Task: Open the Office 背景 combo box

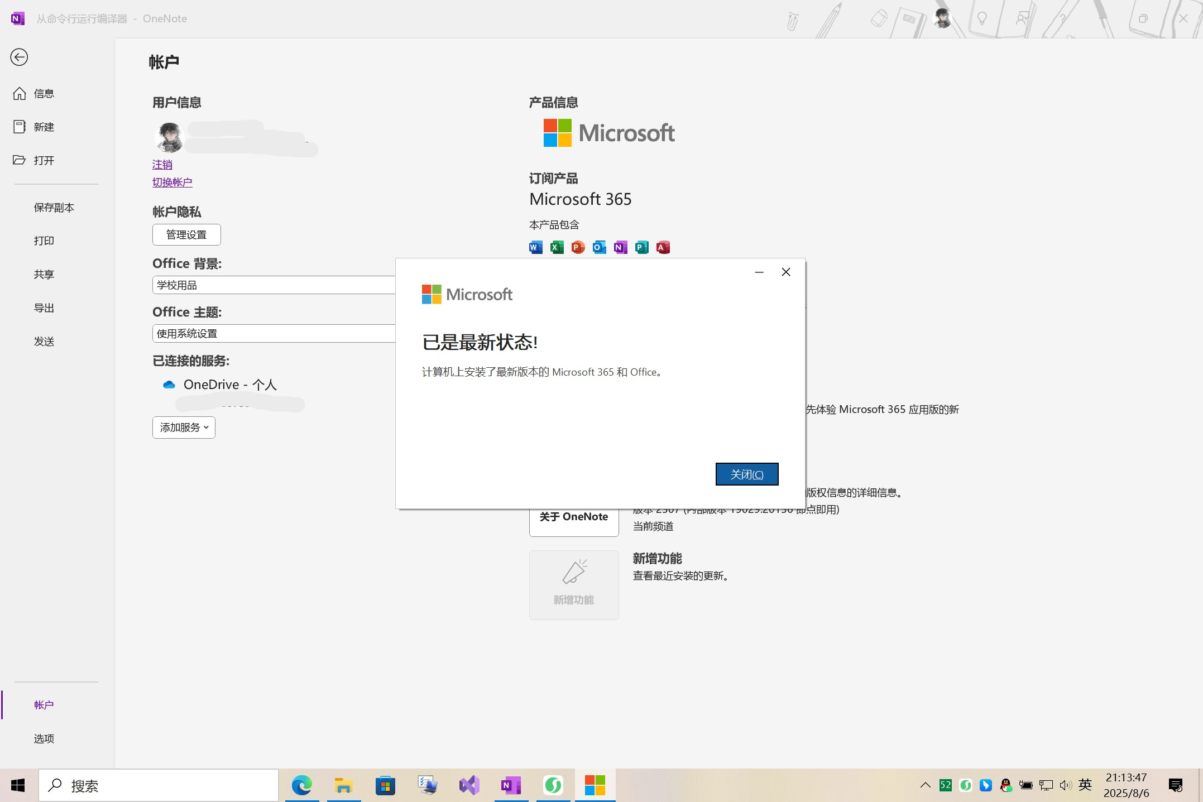Action: pos(274,285)
